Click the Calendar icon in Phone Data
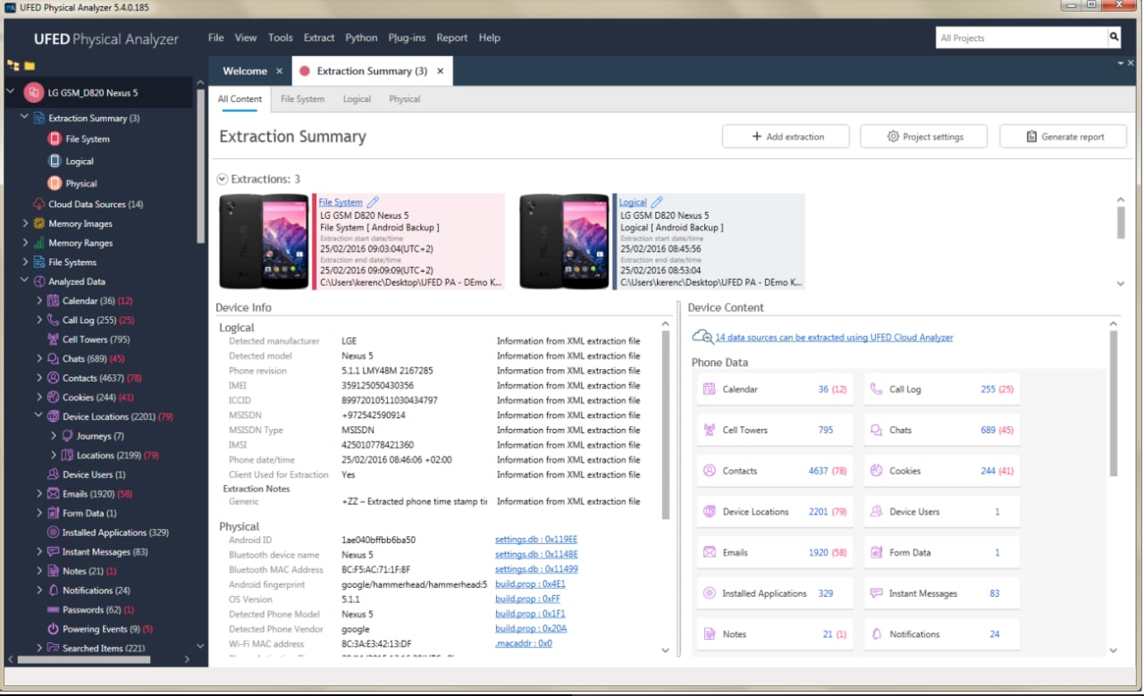Screen dimensions: 1144x696 pos(710,390)
